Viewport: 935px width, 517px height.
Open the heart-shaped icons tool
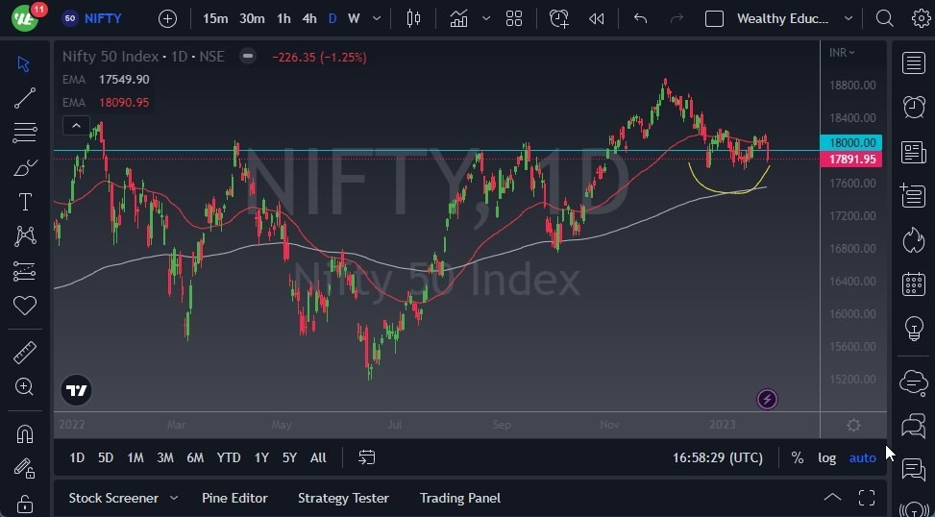point(24,306)
